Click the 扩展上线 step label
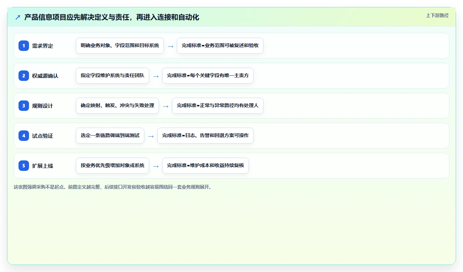This screenshot has height=272, width=463. pos(43,166)
